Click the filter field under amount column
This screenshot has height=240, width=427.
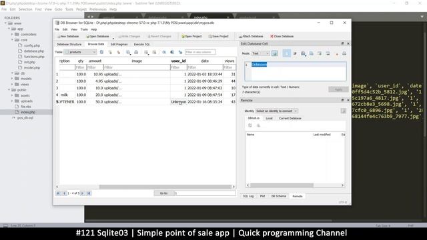coord(95,67)
